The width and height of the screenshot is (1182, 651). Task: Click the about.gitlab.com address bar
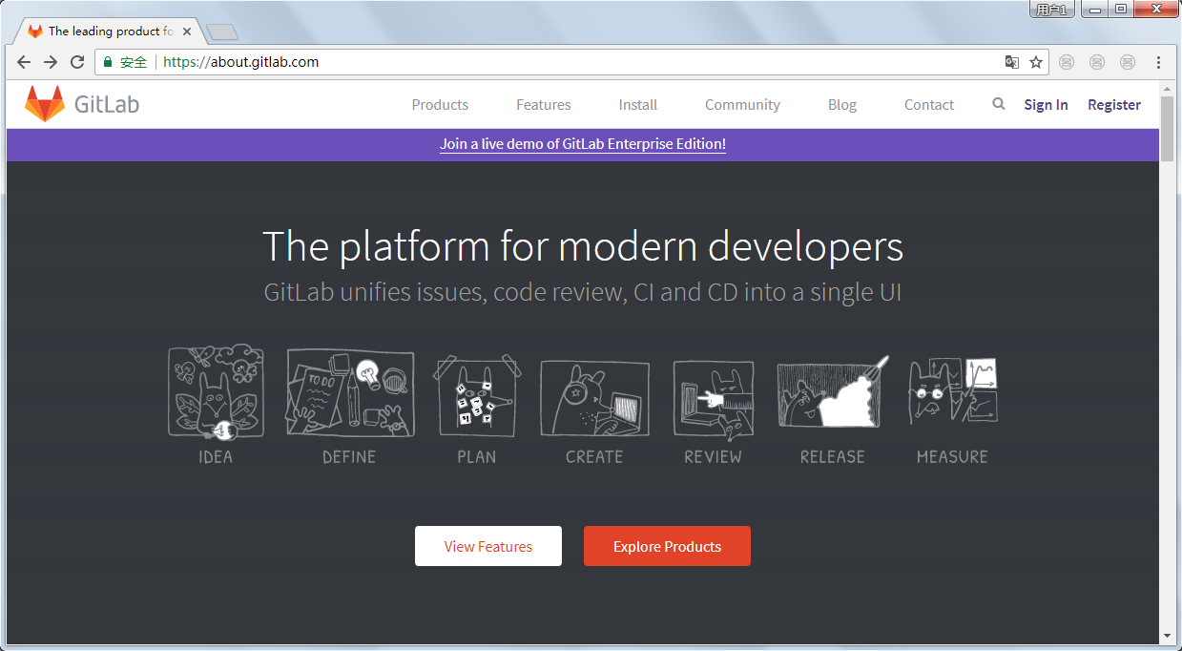(x=572, y=62)
